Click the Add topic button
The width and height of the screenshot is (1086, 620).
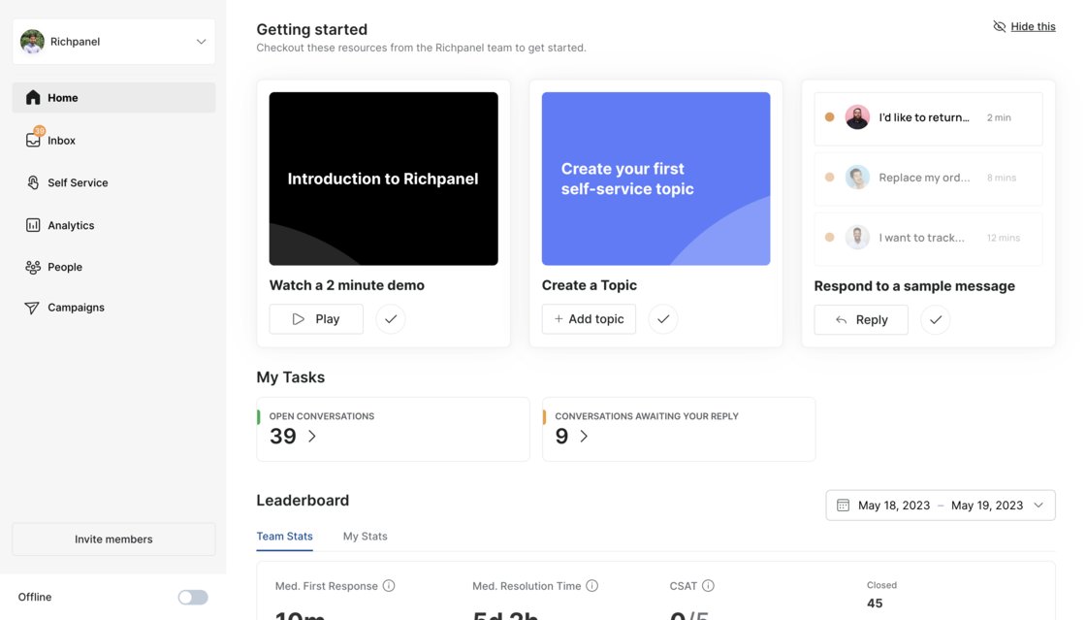[589, 319]
